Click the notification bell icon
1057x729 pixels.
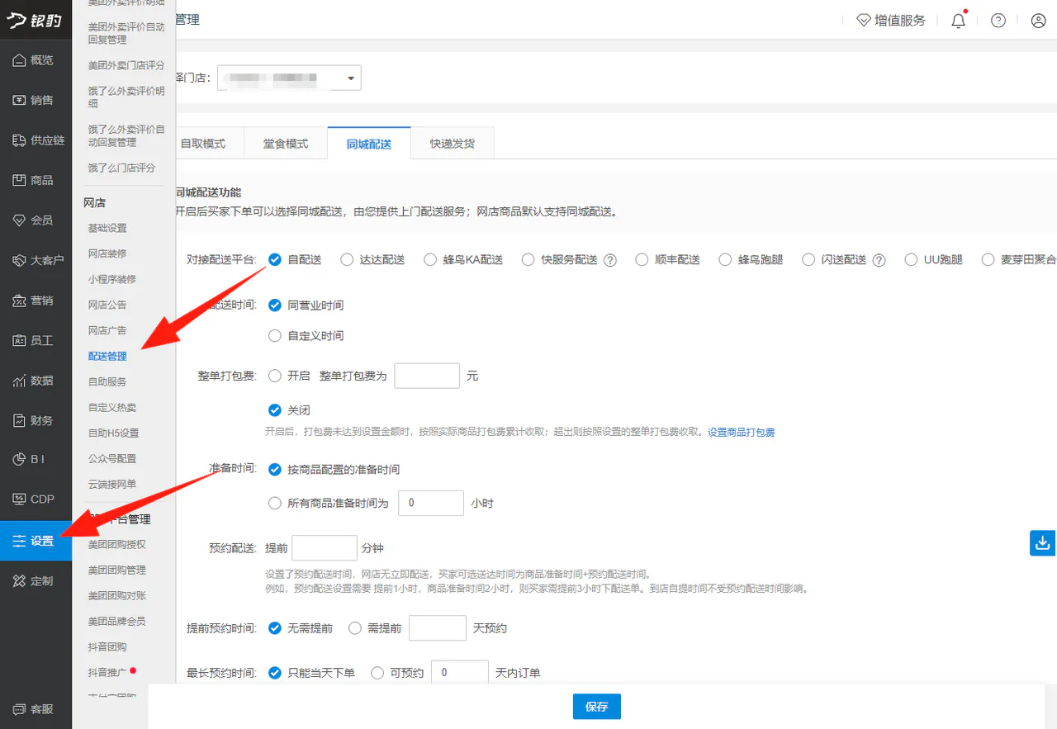[959, 21]
